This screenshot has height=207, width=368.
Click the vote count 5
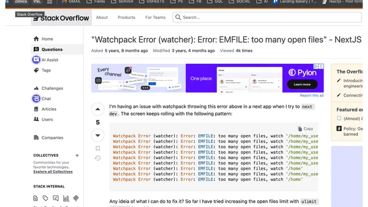tap(97, 122)
